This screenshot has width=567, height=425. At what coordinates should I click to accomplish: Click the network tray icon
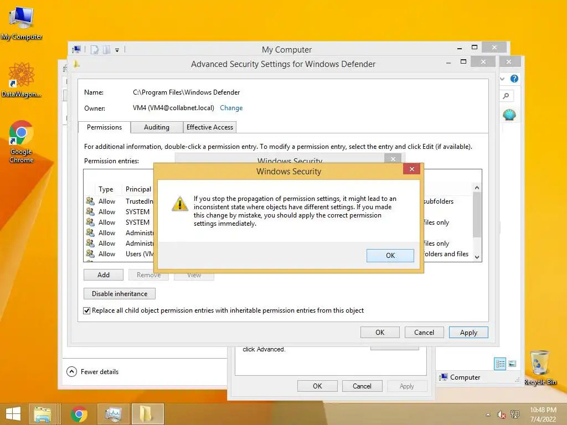[x=514, y=414]
